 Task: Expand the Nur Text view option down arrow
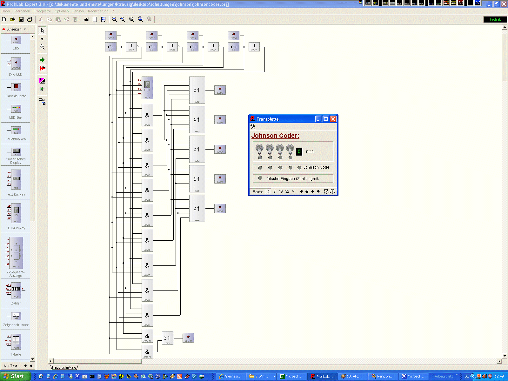(x=26, y=366)
